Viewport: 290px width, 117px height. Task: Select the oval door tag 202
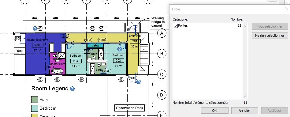point(123,43)
